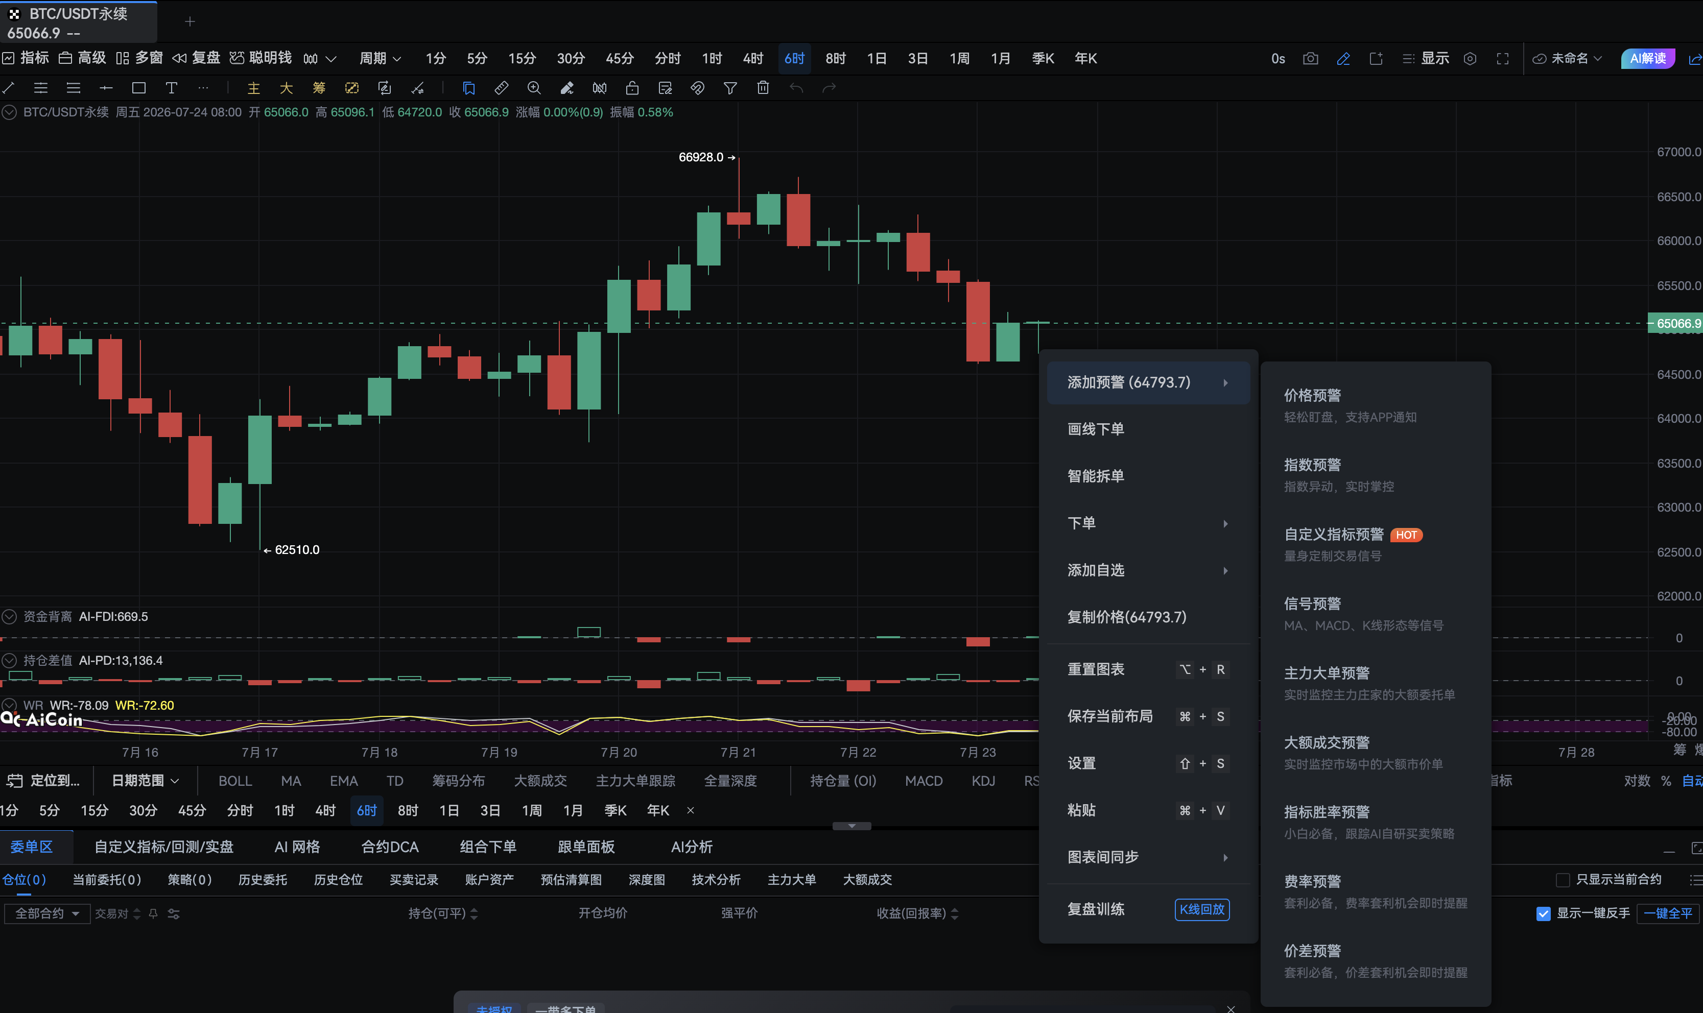The width and height of the screenshot is (1703, 1013).
Task: Click the ruler measure tool
Action: coord(501,88)
